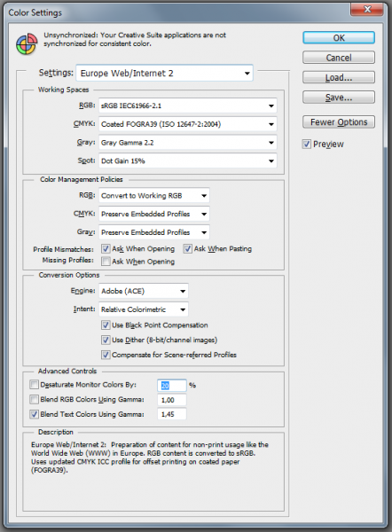Toggle Preview checkbox
392x532 pixels.
tap(307, 145)
